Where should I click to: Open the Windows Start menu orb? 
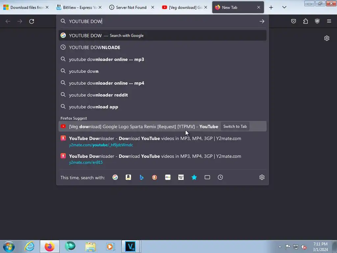pyautogui.click(x=9, y=246)
